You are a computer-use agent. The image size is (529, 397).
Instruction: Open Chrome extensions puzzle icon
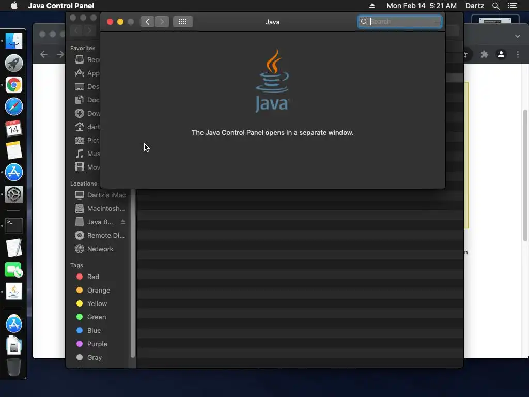485,54
